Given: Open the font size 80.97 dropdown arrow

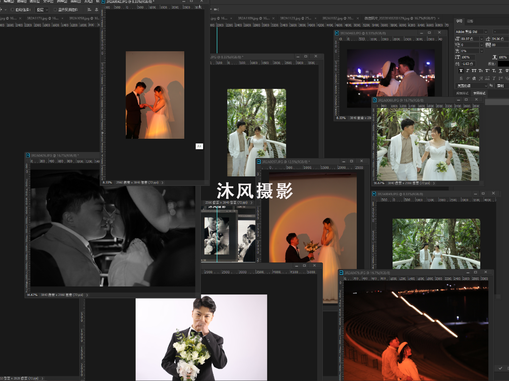Looking at the screenshot, I should (x=481, y=39).
